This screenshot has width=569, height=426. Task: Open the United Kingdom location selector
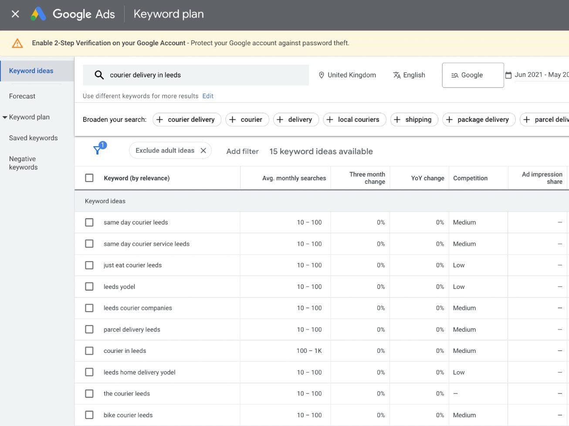pos(347,75)
